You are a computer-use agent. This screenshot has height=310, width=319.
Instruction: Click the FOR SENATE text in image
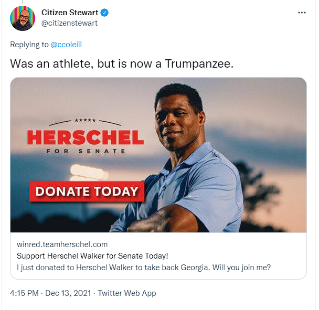click(x=86, y=152)
